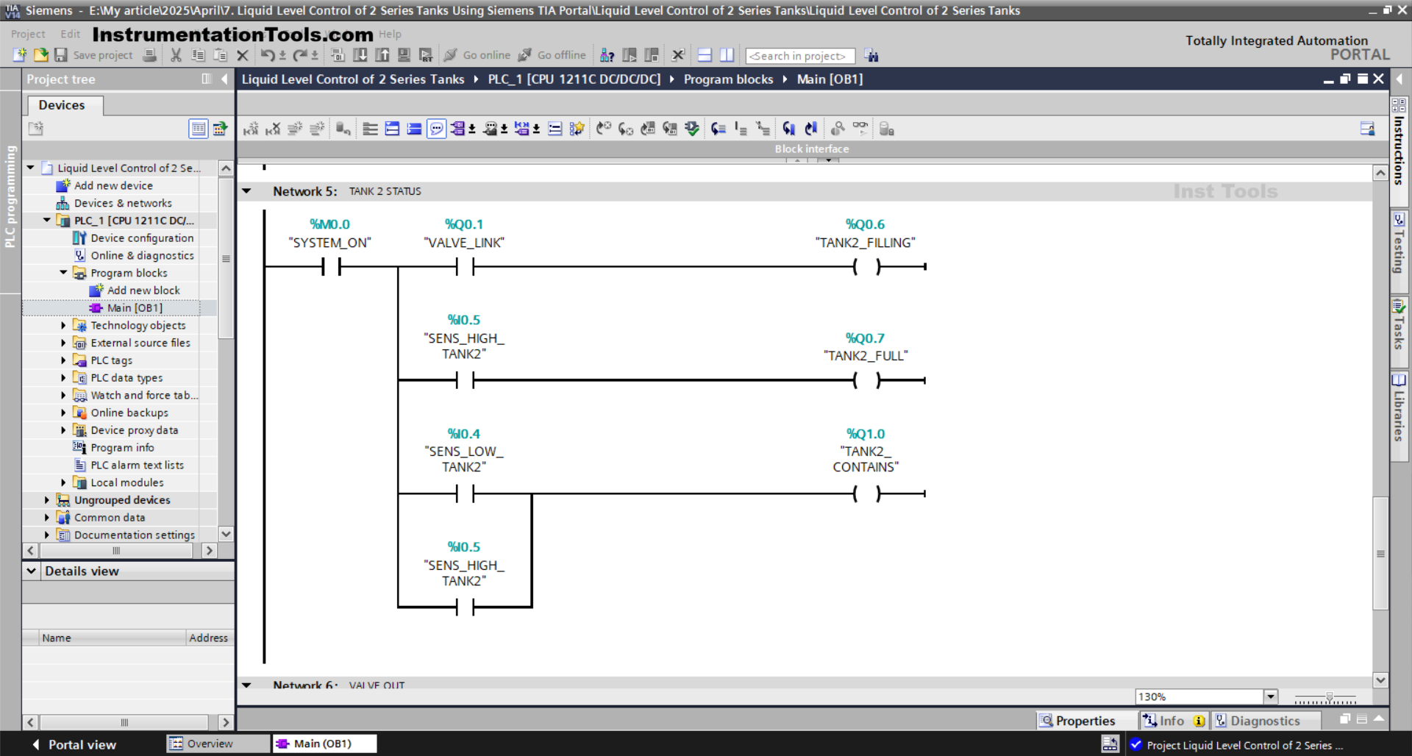Expand the Technology objects tree node

(x=63, y=325)
